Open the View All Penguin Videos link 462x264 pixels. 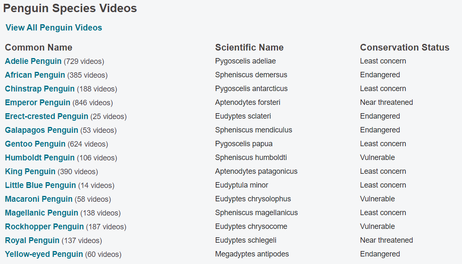click(54, 28)
